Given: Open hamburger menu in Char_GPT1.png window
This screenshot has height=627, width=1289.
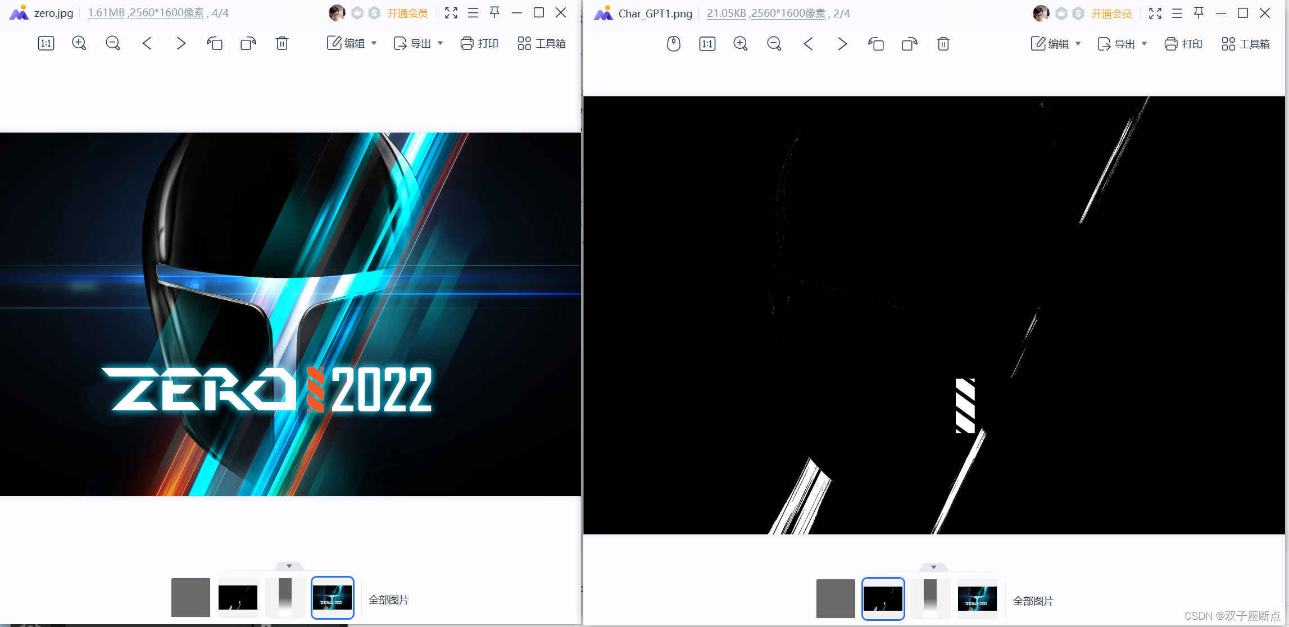Looking at the screenshot, I should [1177, 13].
